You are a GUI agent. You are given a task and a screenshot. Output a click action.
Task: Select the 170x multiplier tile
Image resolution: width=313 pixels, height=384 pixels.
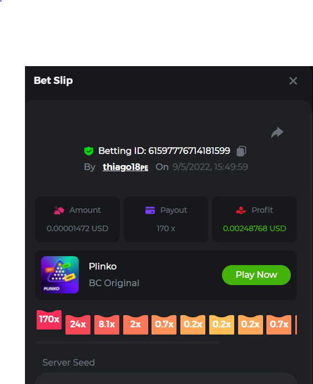(x=49, y=320)
